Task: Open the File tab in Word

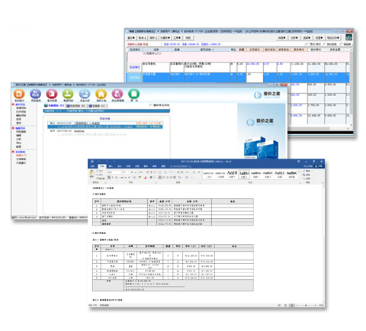Action: [92, 166]
